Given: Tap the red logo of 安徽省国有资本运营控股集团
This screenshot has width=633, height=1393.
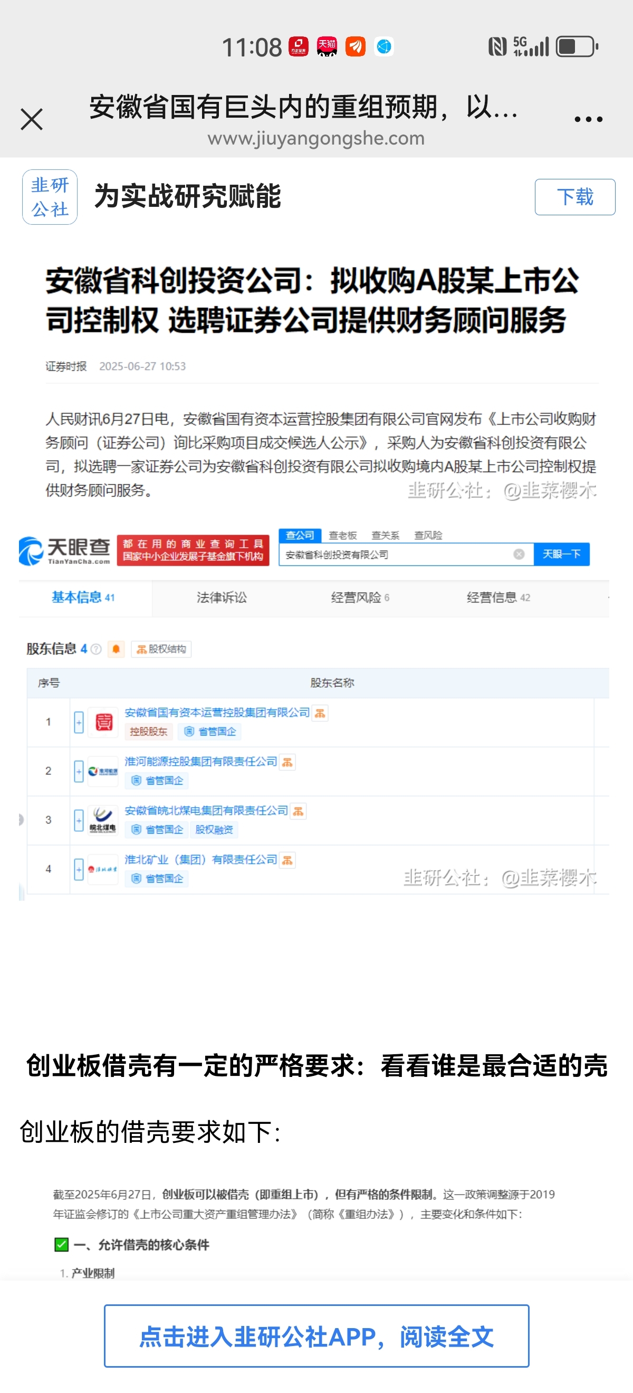Looking at the screenshot, I should coord(103,722).
